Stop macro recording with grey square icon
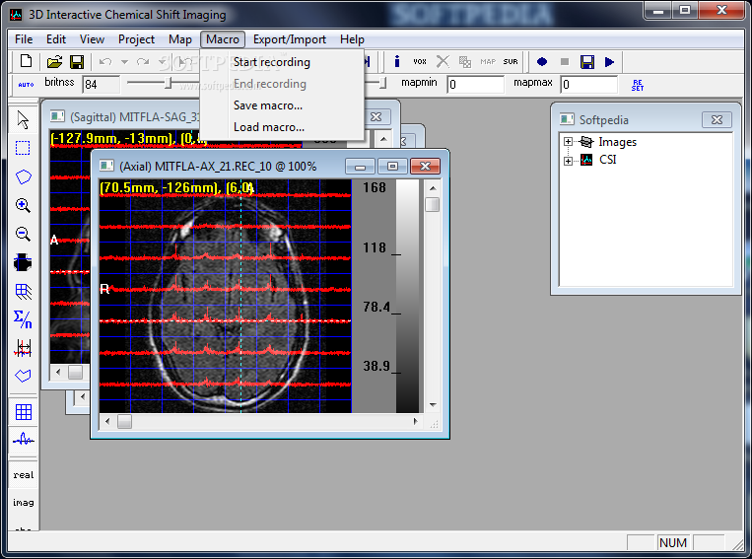This screenshot has width=752, height=559. (565, 61)
